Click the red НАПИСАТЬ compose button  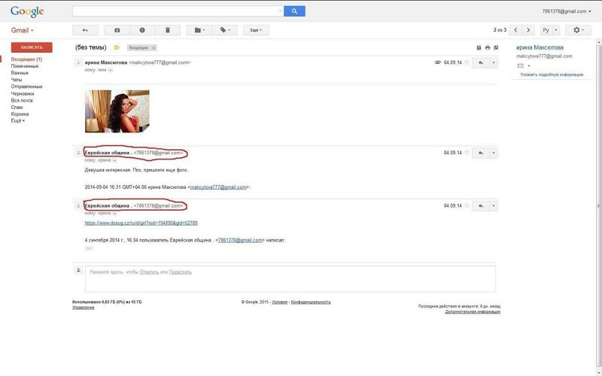click(x=32, y=47)
